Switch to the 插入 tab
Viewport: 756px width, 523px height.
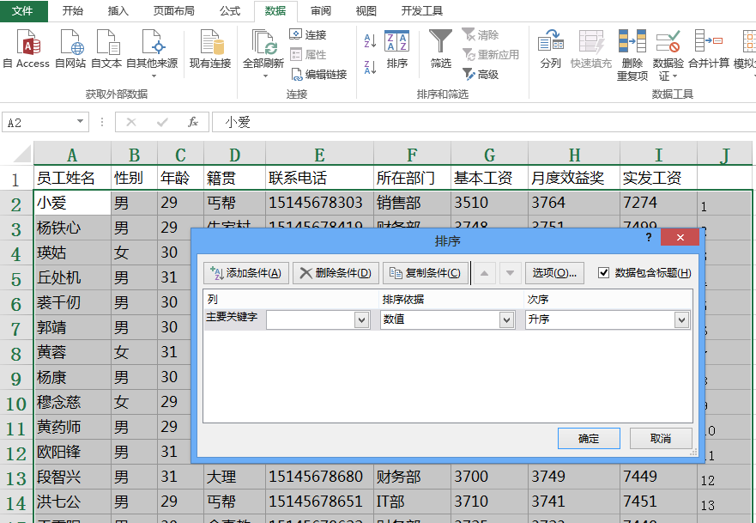pos(118,10)
